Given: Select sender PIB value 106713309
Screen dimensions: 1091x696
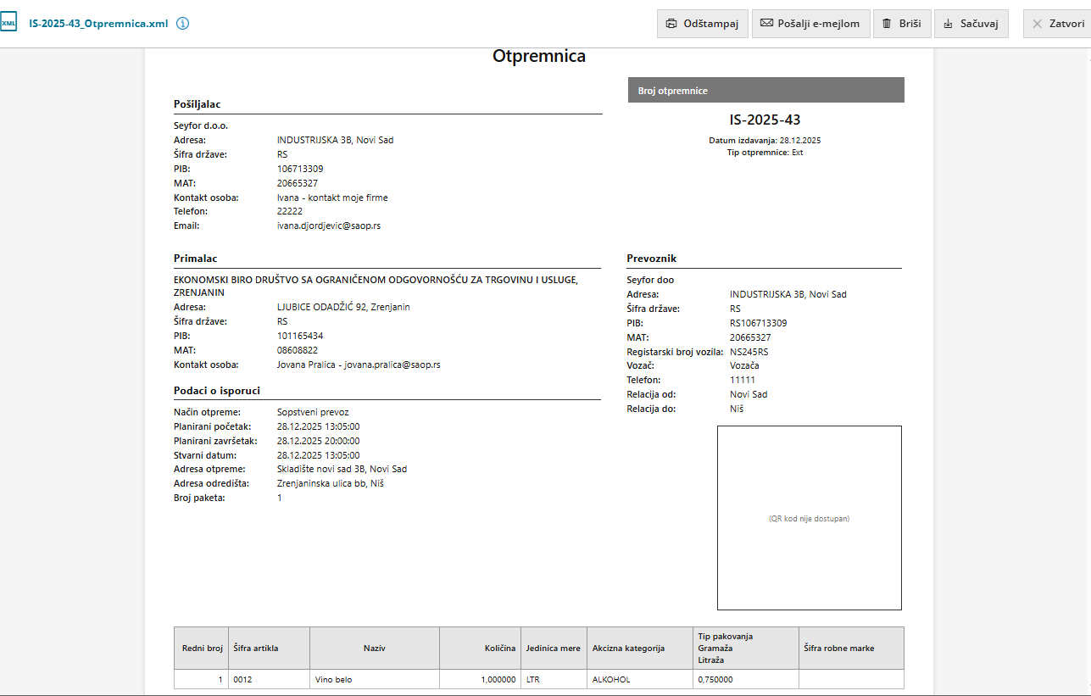Looking at the screenshot, I should 300,169.
